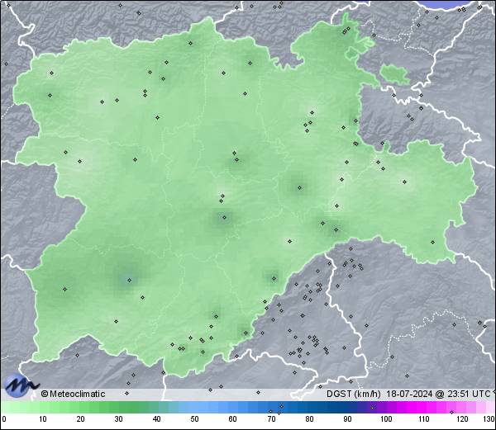Click the 10 label on the scale
The image size is (496, 430).
point(43,419)
